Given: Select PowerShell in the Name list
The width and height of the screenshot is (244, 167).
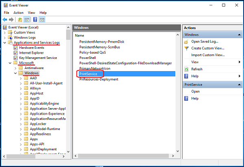Looking at the screenshot, I should point(87,58).
